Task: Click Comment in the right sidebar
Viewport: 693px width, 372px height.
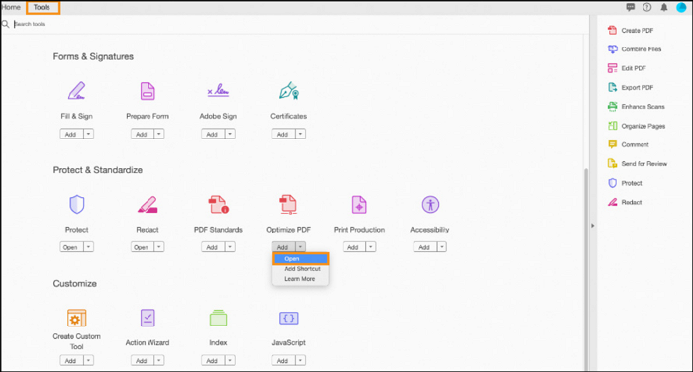Action: tap(629, 144)
